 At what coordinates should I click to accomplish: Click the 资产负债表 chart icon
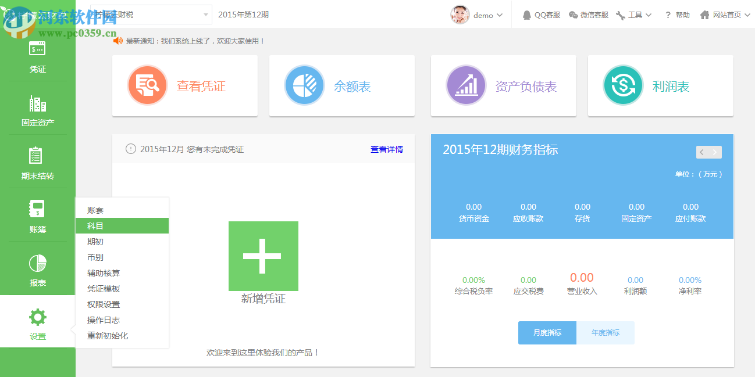(x=466, y=85)
